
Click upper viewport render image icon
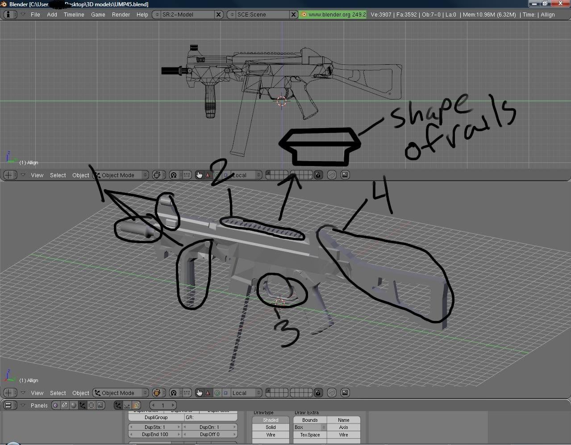(x=345, y=175)
